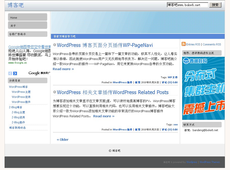The height and width of the screenshot is (170, 230).
Task: Click the 搜索 search button
Action: [215, 5]
